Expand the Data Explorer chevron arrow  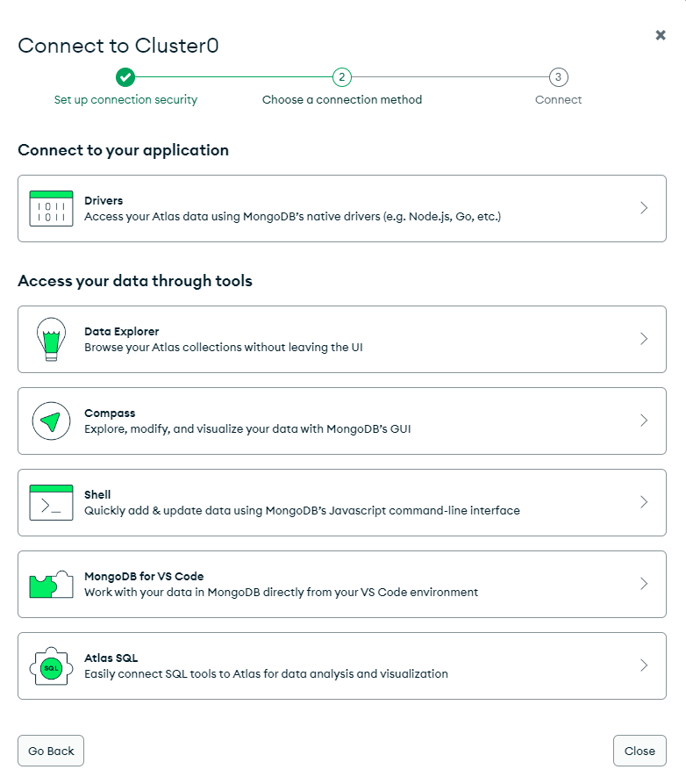[644, 339]
